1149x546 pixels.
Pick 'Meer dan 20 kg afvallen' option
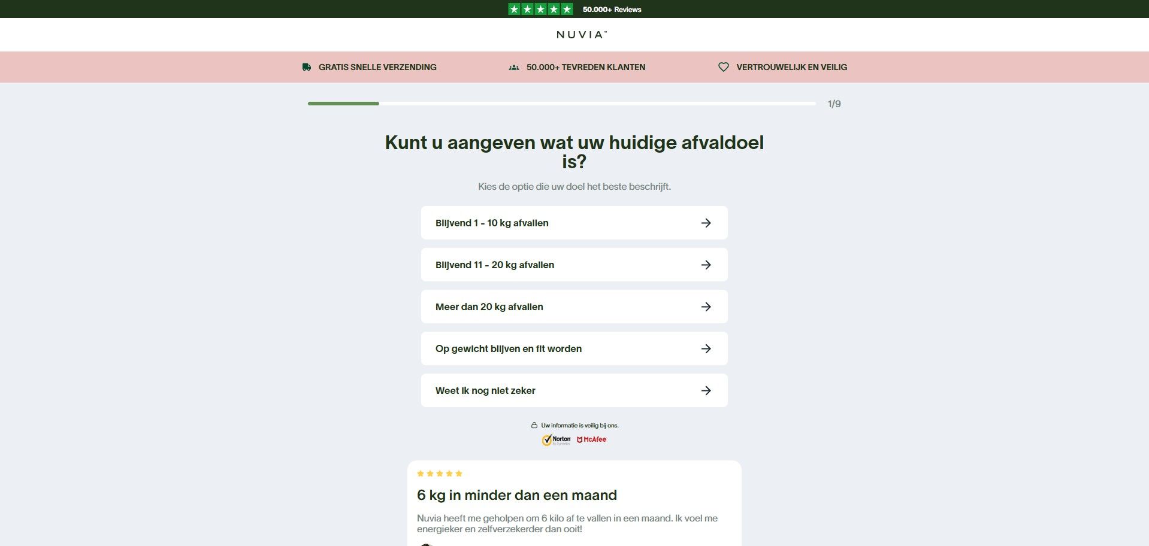point(489,307)
